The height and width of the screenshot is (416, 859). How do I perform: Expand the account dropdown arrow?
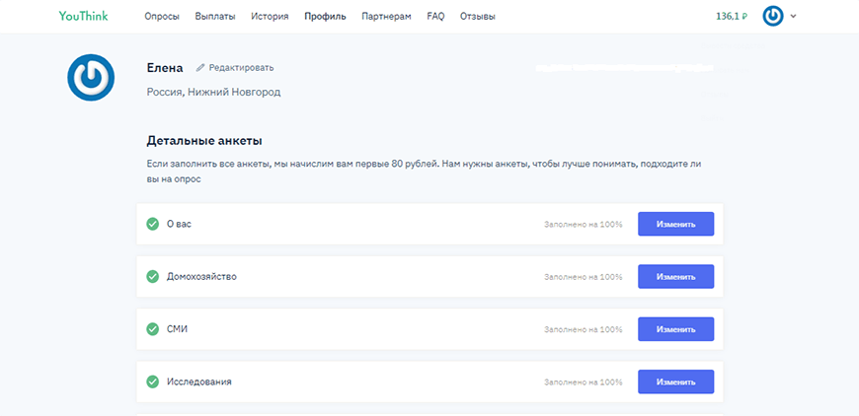point(794,17)
